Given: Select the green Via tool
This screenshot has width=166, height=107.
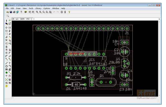Looking at the screenshot, I should [x=6, y=73].
